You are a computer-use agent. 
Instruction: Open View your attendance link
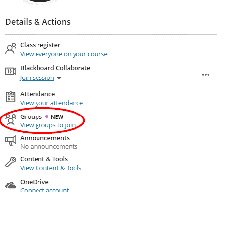tap(51, 103)
